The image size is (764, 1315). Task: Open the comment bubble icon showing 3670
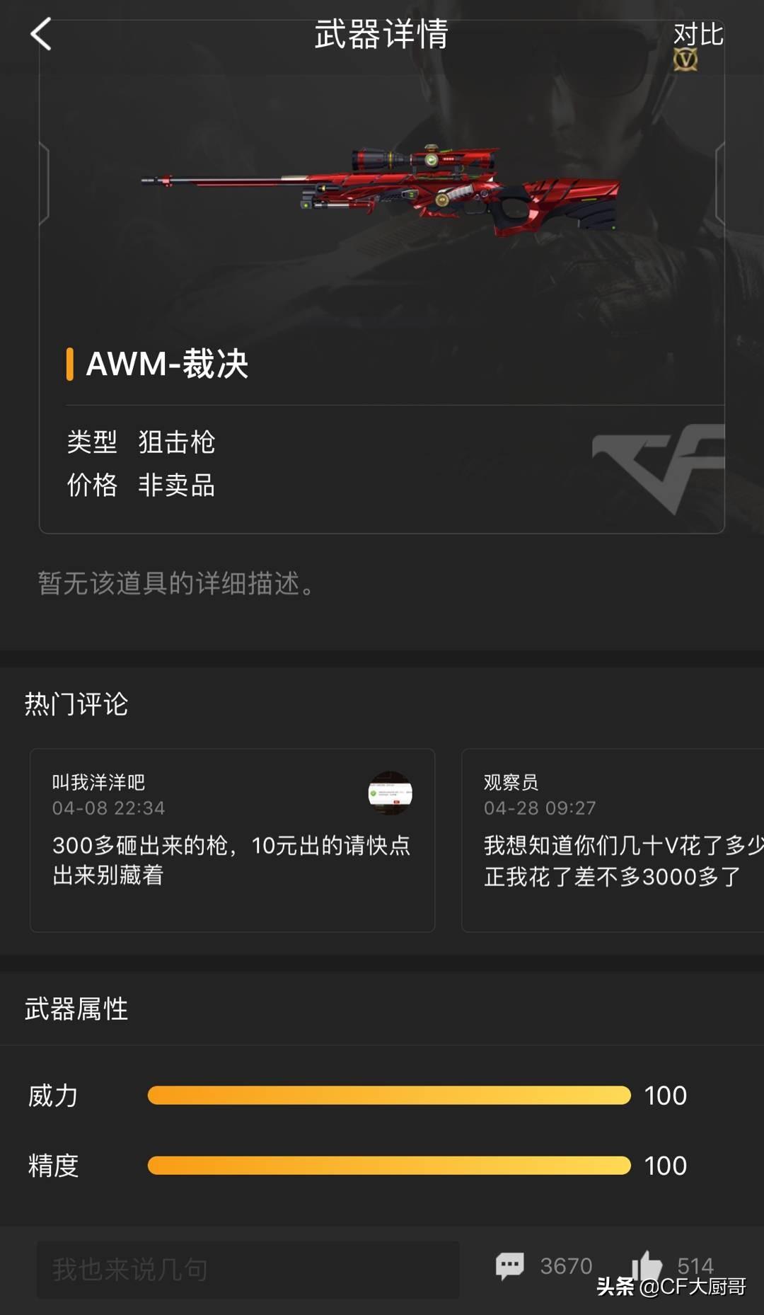pos(510,1265)
